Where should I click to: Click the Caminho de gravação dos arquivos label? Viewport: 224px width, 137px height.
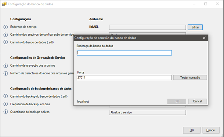coord(33,66)
